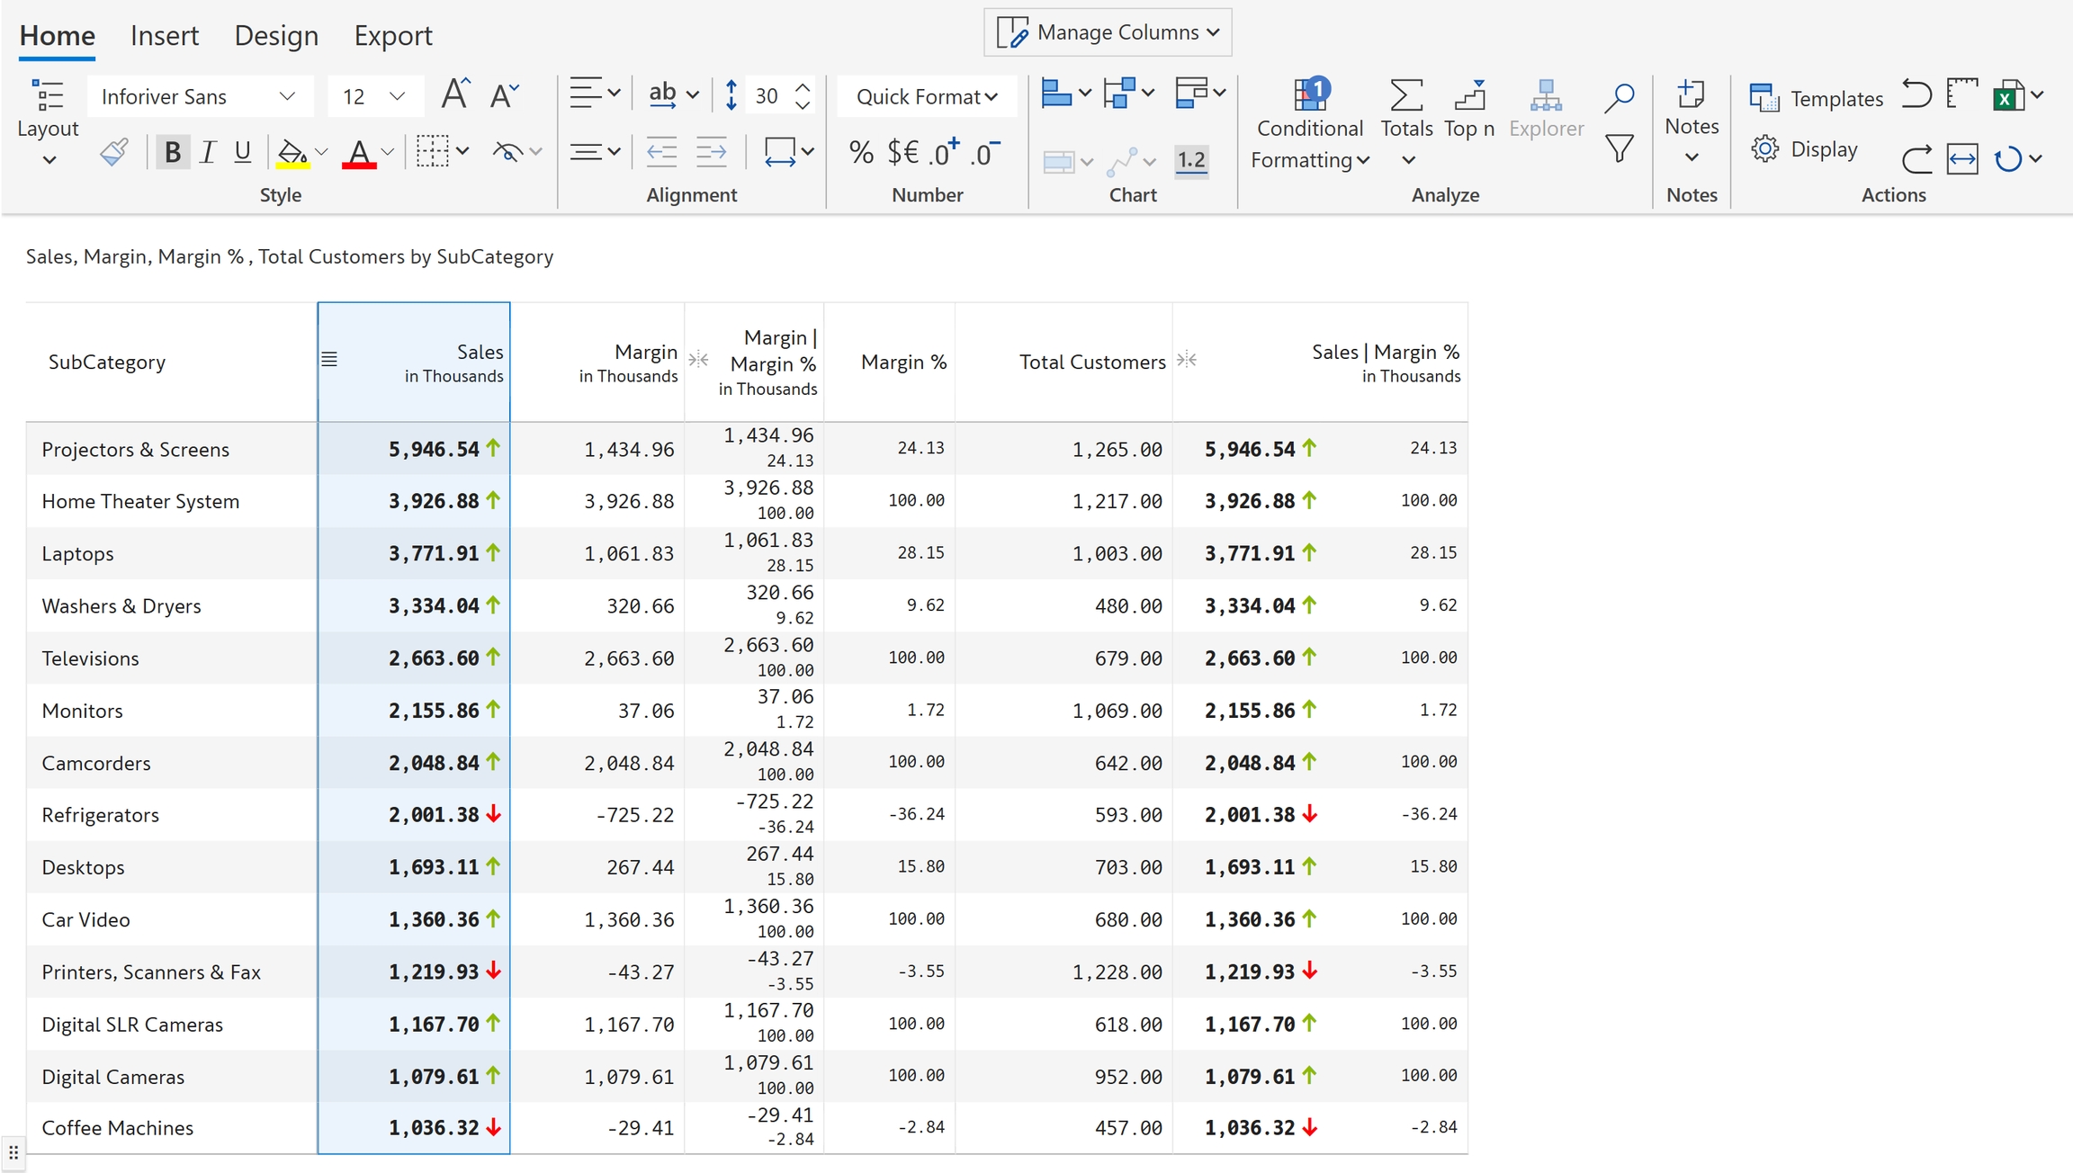Click the search magnifier icon

(x=1619, y=97)
